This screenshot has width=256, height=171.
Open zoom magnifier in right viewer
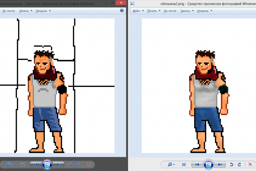click(171, 164)
